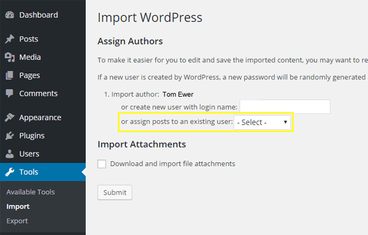Viewport: 368px width, 235px height.
Task: Click the Pages icon in sidebar
Action: click(10, 75)
